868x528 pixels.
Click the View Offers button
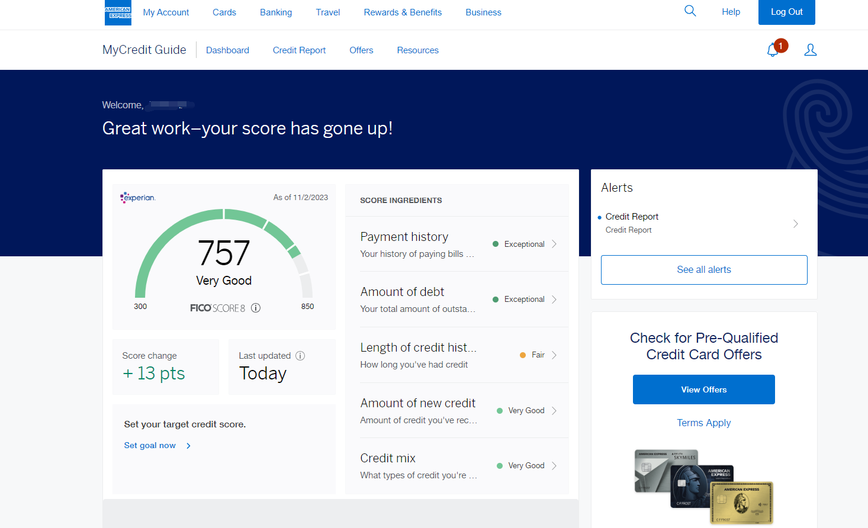703,389
